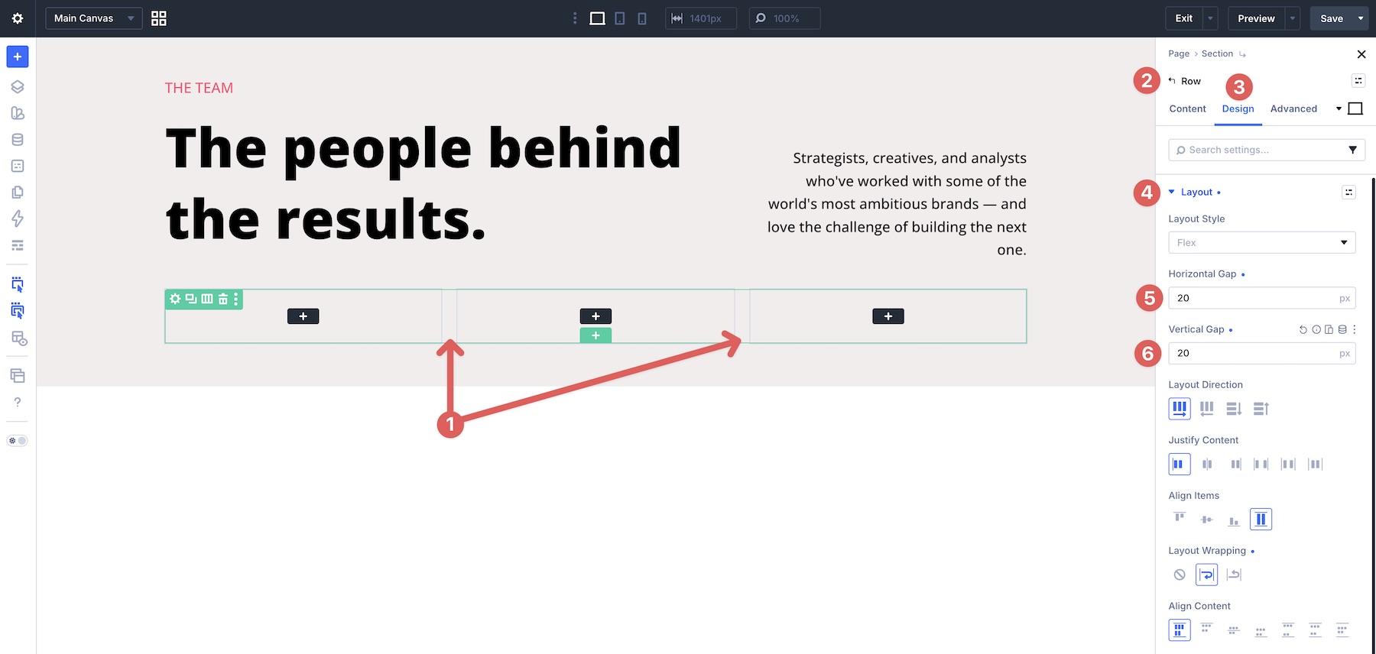Image resolution: width=1376 pixels, height=654 pixels.
Task: Open the Exit button dropdown arrow
Action: [1210, 18]
